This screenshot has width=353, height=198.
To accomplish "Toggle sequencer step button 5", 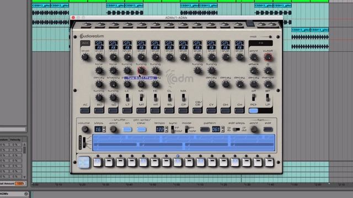I will pyautogui.click(x=143, y=162).
